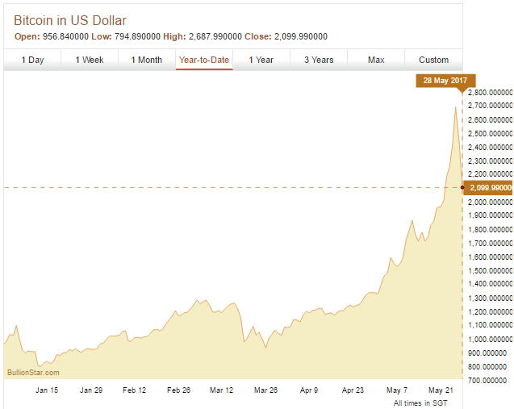The height and width of the screenshot is (409, 514).
Task: Click the Jan 29 axis label
Action: click(x=91, y=390)
